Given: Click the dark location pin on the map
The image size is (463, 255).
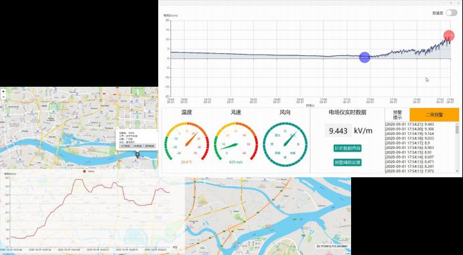Looking at the screenshot, I should click(x=138, y=154).
